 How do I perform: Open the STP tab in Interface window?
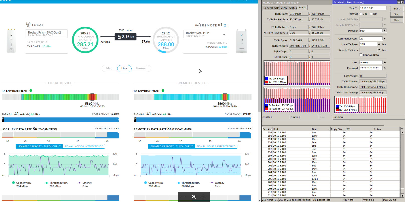coord(276,8)
